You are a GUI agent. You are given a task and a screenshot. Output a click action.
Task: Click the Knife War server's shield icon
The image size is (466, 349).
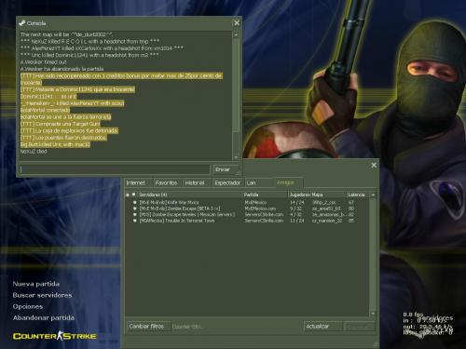134,202
